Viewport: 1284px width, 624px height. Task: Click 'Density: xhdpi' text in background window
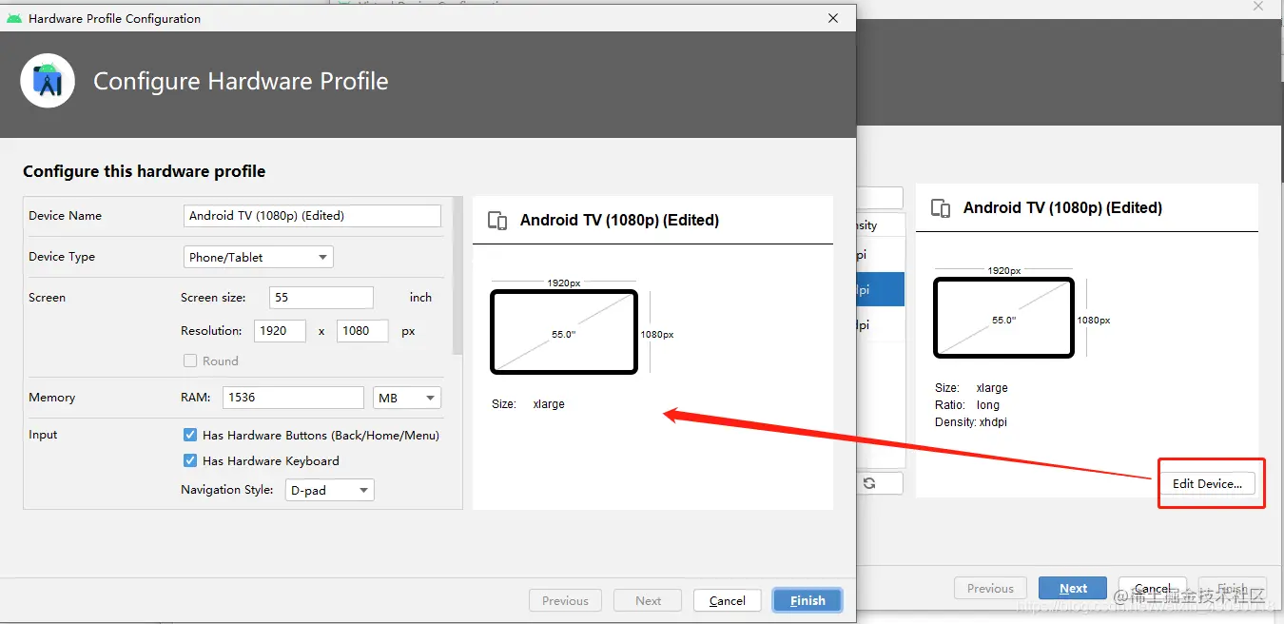(x=971, y=422)
